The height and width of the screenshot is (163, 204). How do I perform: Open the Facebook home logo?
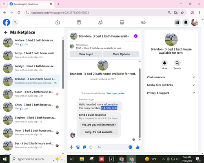coord(7,22)
